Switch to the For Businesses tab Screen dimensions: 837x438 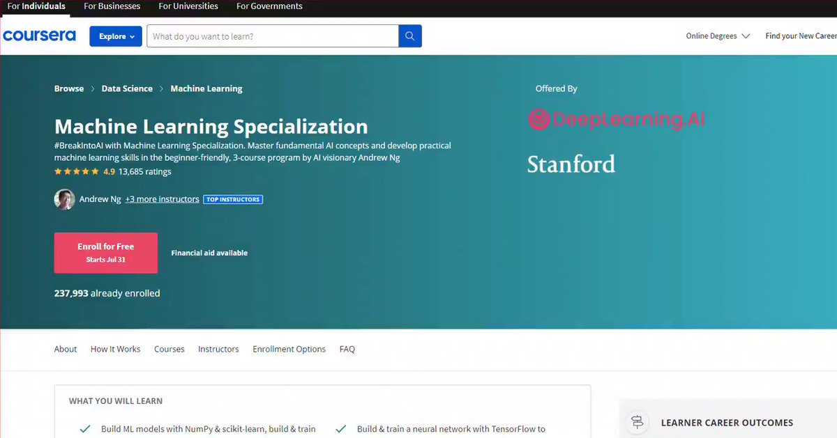click(x=112, y=6)
